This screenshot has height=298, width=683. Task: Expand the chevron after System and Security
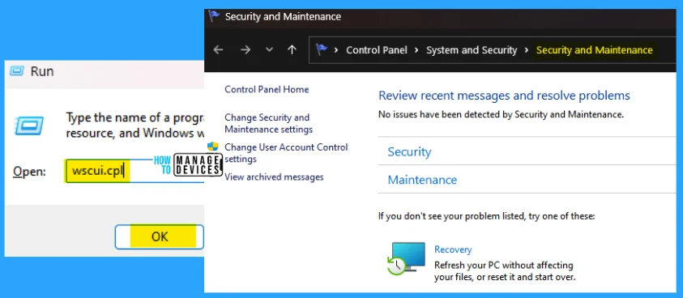[526, 50]
